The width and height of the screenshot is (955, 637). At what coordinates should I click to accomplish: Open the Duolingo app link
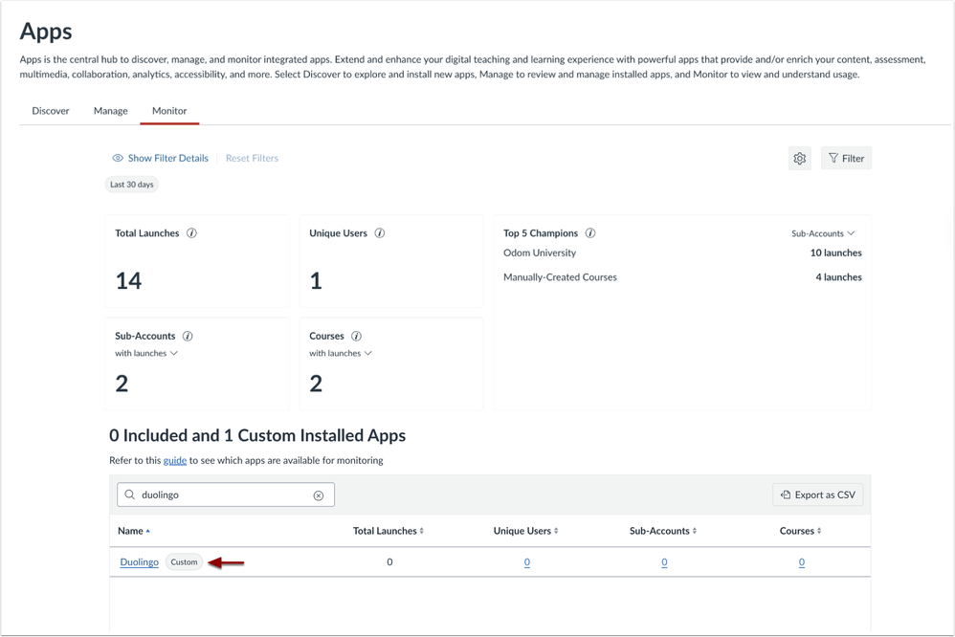click(x=139, y=562)
